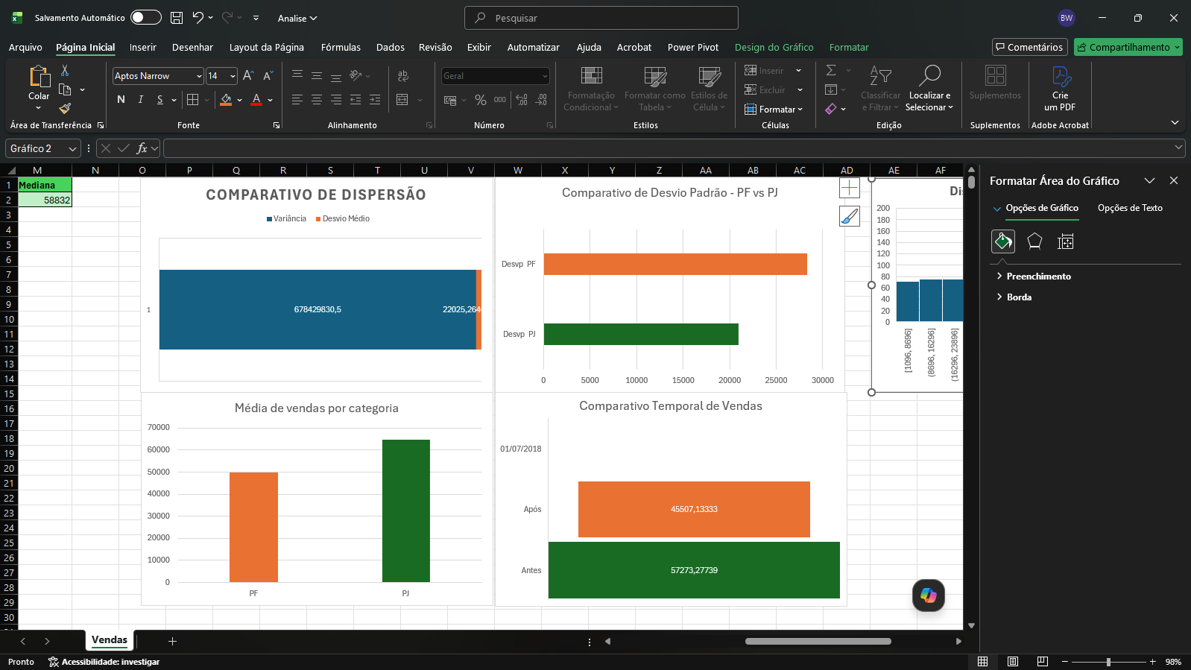The image size is (1191, 670).
Task: Open Fill & Line options icon
Action: tap(1003, 241)
